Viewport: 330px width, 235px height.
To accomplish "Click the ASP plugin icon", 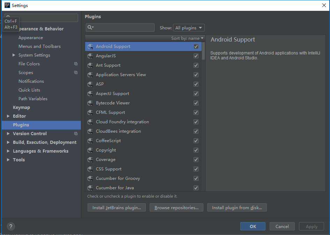I will pyautogui.click(x=90, y=84).
